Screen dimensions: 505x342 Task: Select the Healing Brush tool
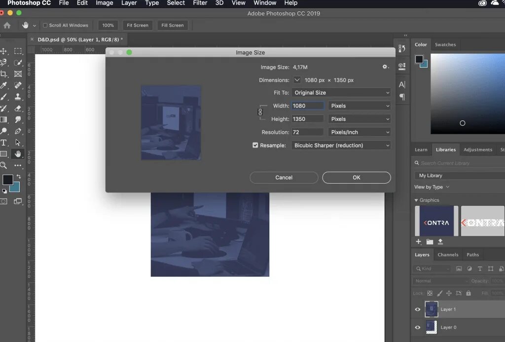tap(18, 85)
